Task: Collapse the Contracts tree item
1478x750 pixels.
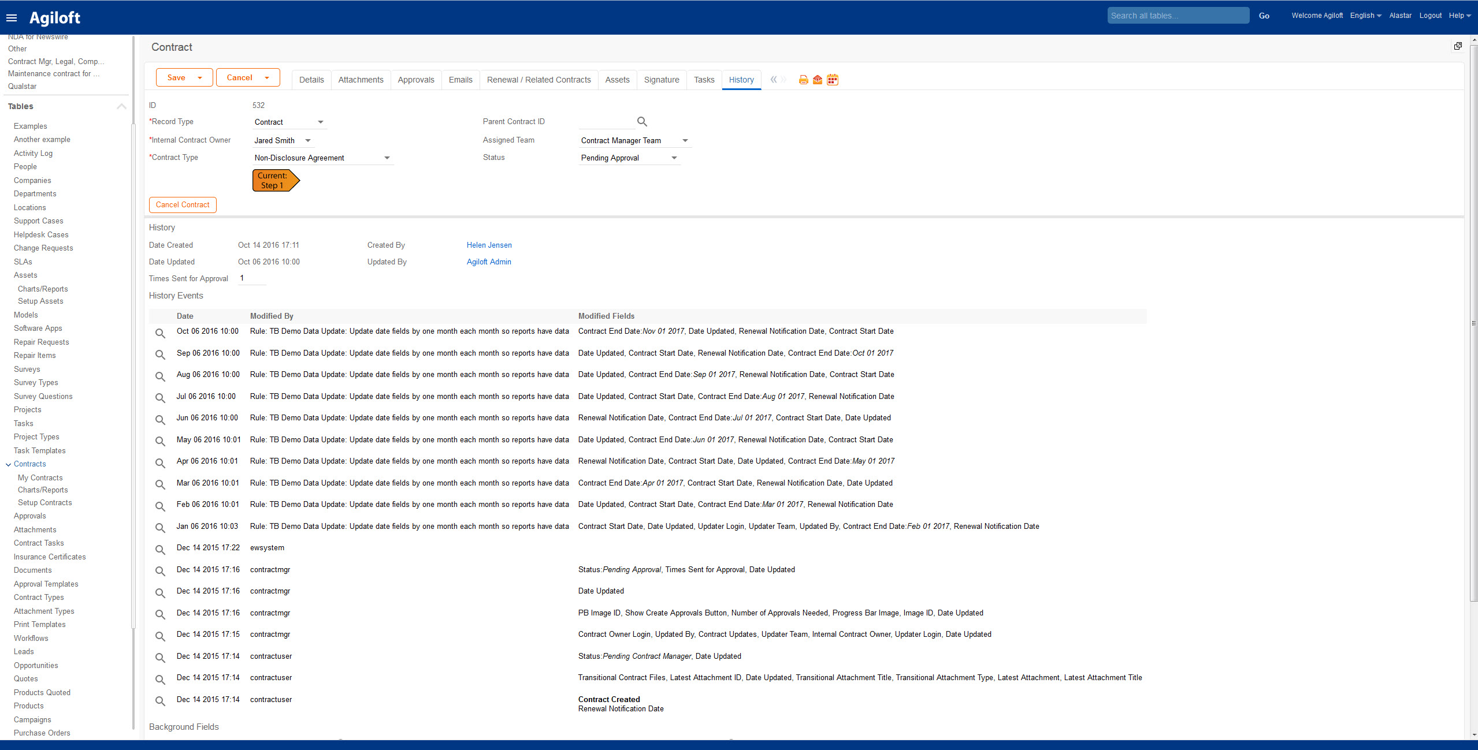Action: click(9, 465)
